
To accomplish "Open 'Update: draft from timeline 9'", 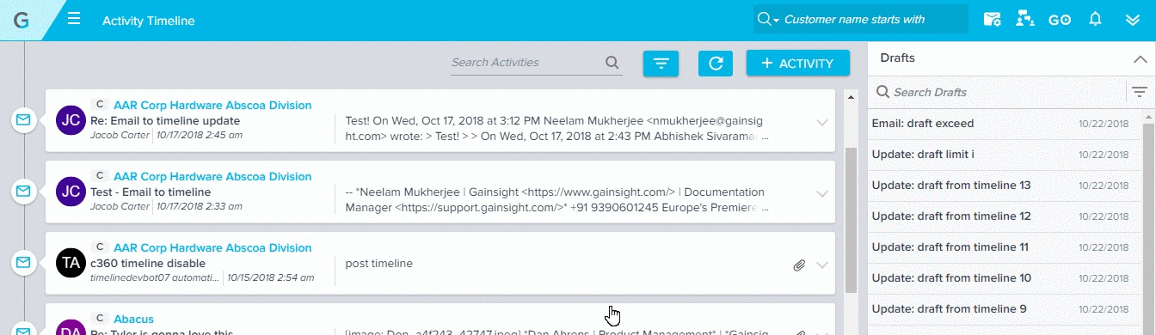I will [x=1005, y=309].
